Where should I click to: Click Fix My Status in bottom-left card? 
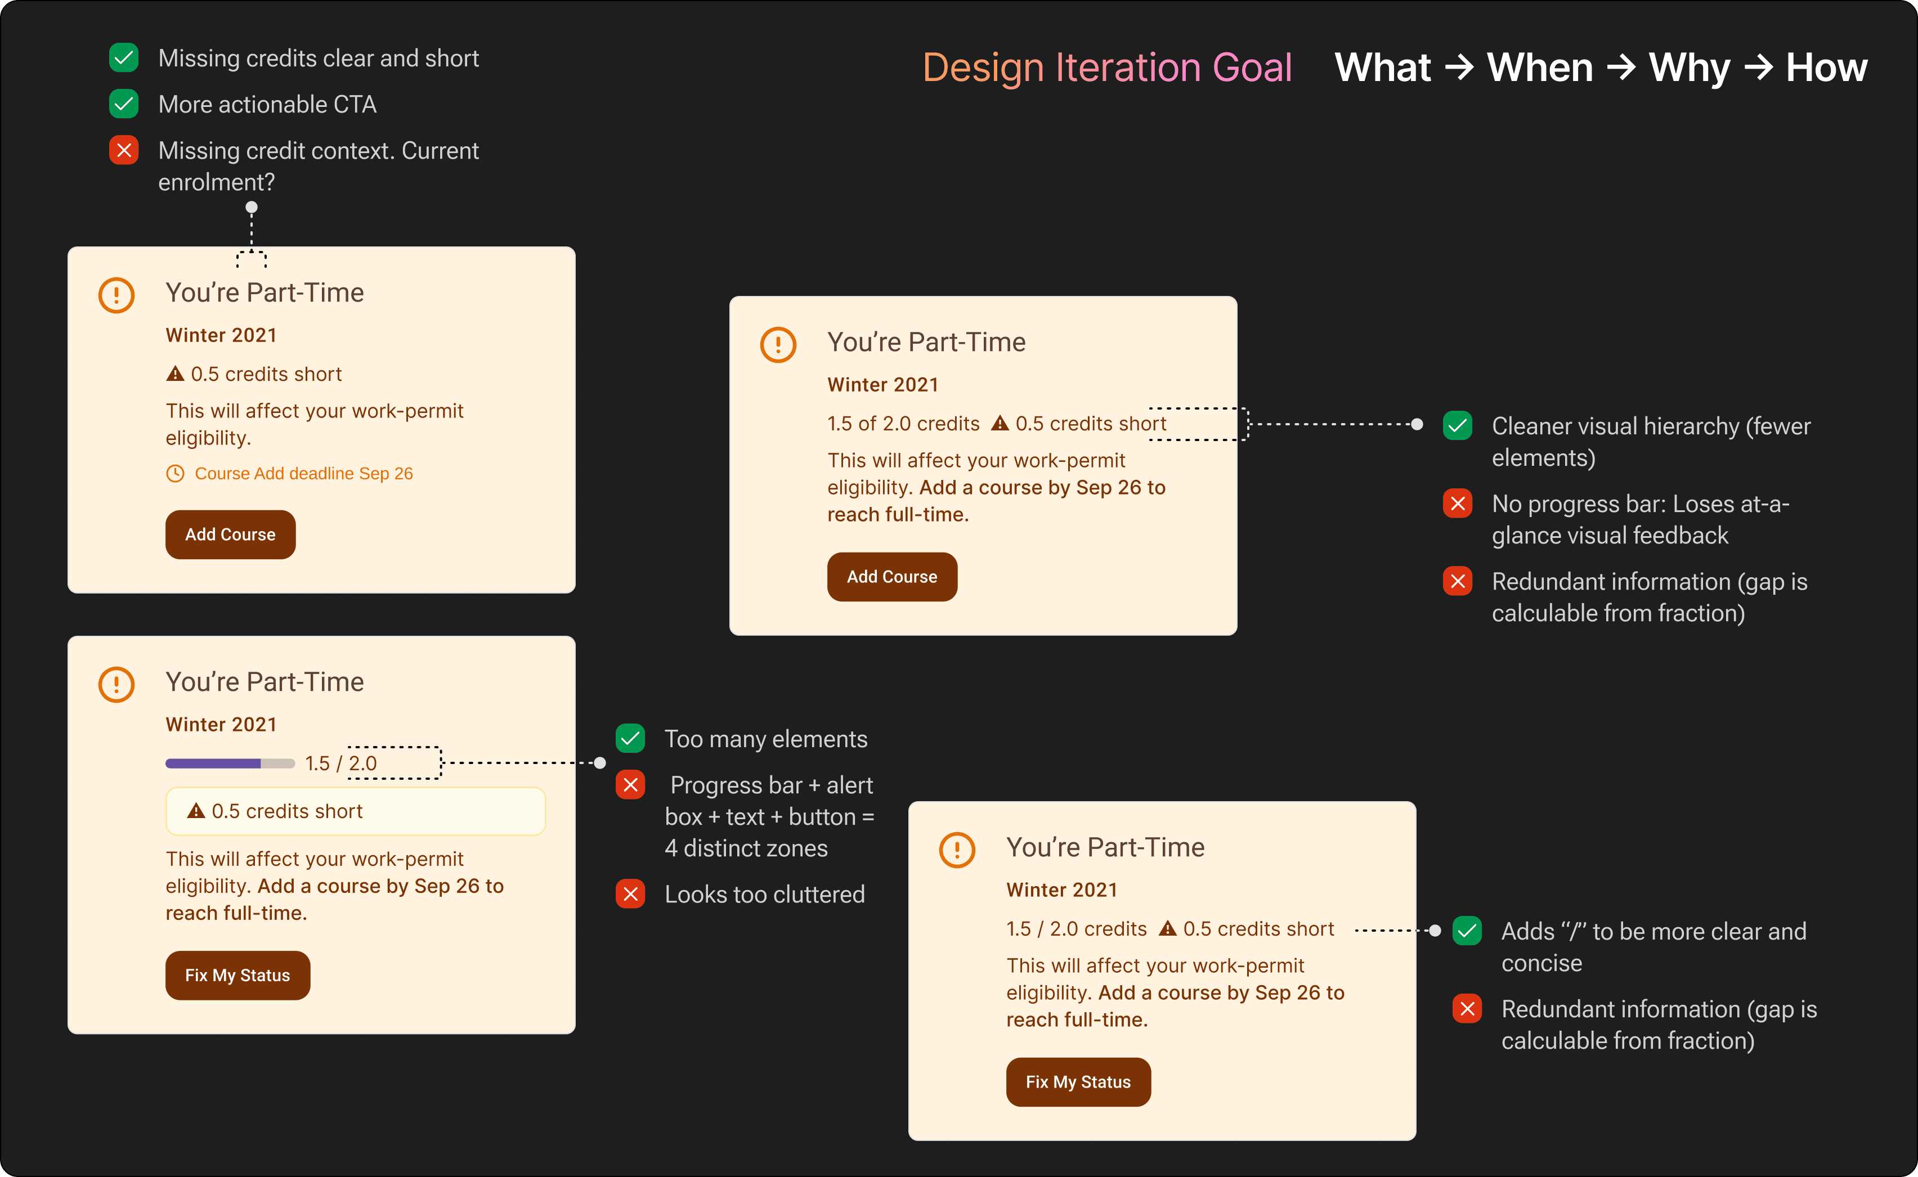[237, 976]
